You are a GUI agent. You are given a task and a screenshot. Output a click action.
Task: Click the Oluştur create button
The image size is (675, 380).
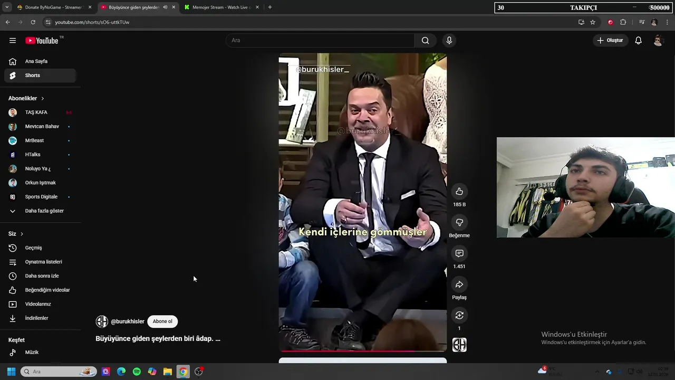(x=610, y=41)
